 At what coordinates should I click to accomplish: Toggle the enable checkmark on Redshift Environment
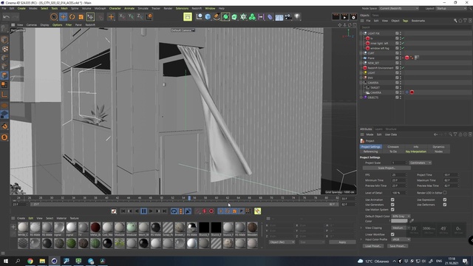[x=403, y=68]
